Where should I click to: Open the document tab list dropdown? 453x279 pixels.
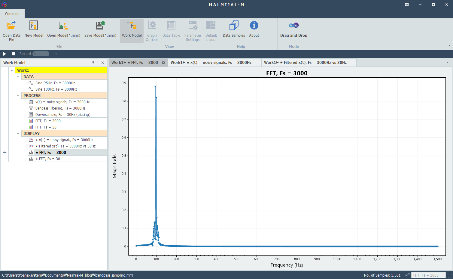coord(447,63)
